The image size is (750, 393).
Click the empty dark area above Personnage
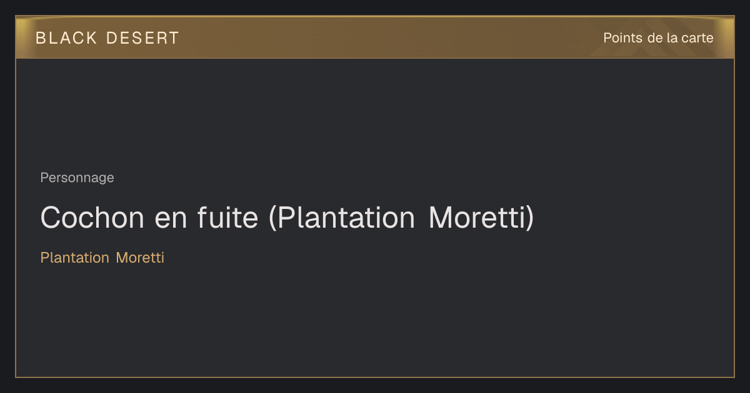coord(375,112)
